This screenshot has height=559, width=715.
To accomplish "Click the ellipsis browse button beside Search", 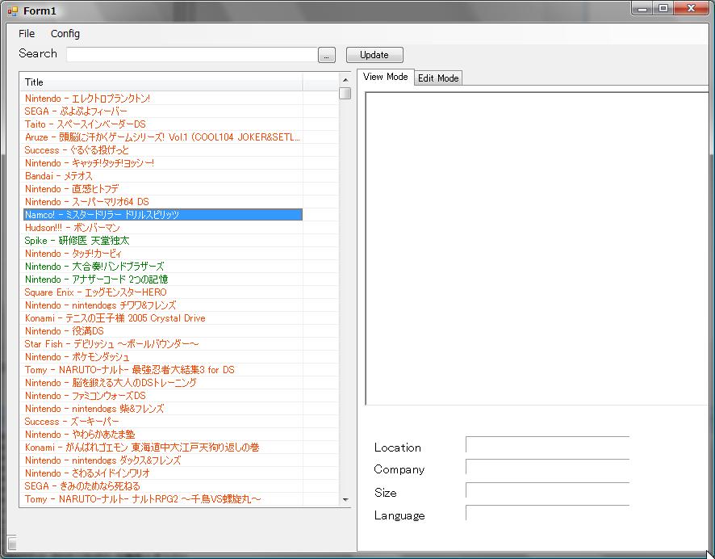I will 327,55.
